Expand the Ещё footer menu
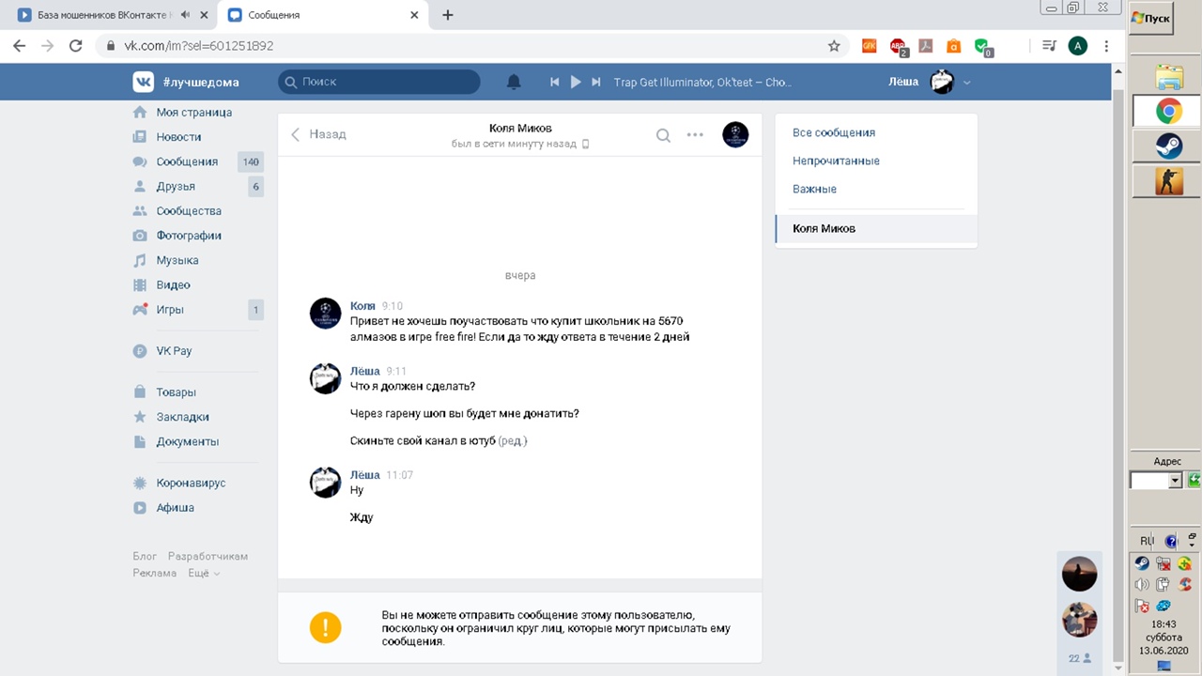 204,573
